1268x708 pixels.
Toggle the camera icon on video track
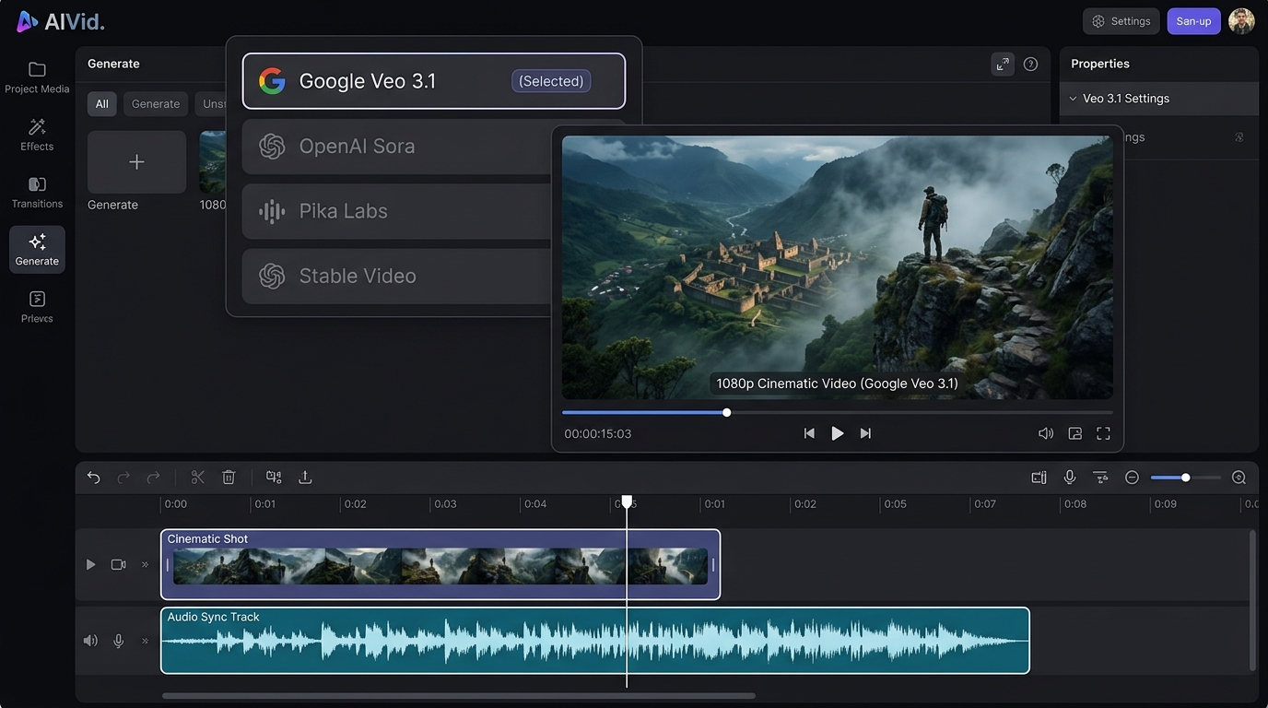coord(118,564)
